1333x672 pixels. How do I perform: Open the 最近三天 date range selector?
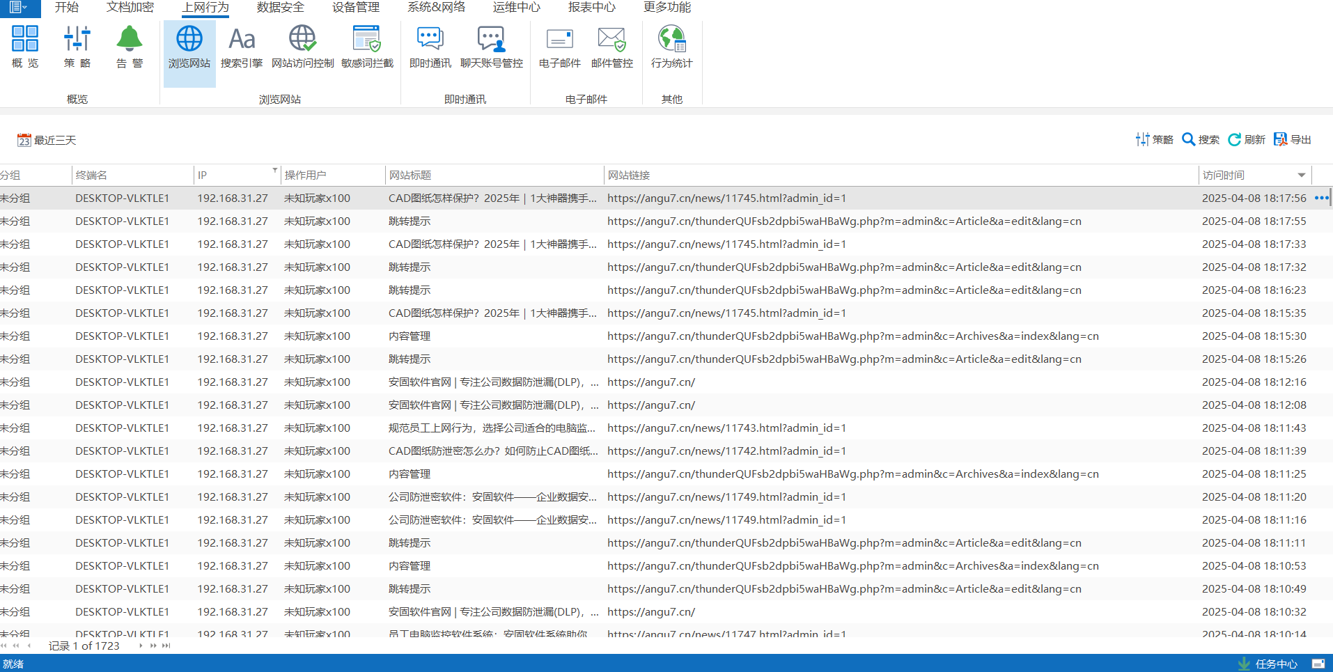tap(47, 140)
